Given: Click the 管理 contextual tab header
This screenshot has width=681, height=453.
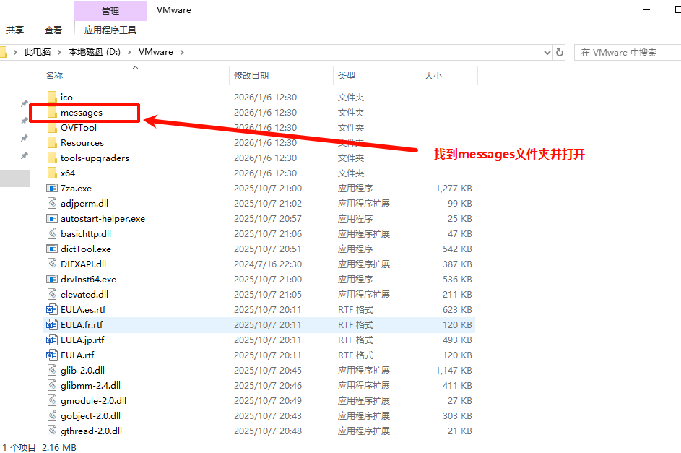Looking at the screenshot, I should [x=110, y=11].
